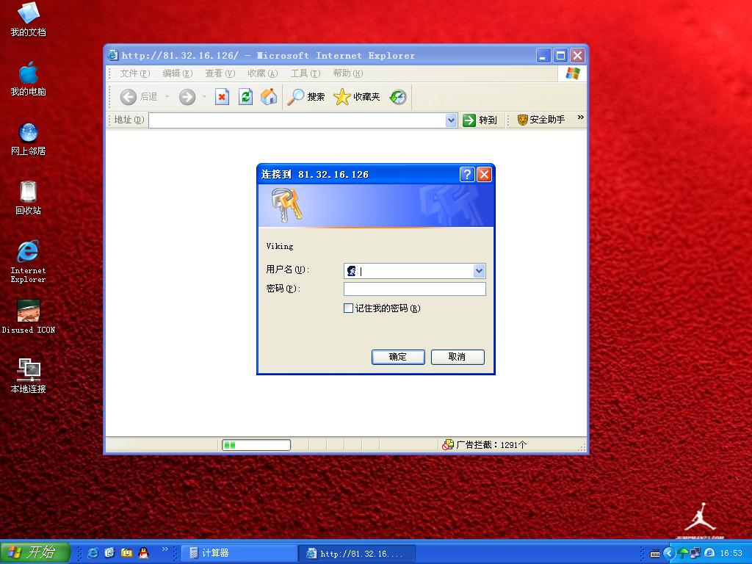Open the Tools menu
The image size is (752, 564).
coord(305,73)
